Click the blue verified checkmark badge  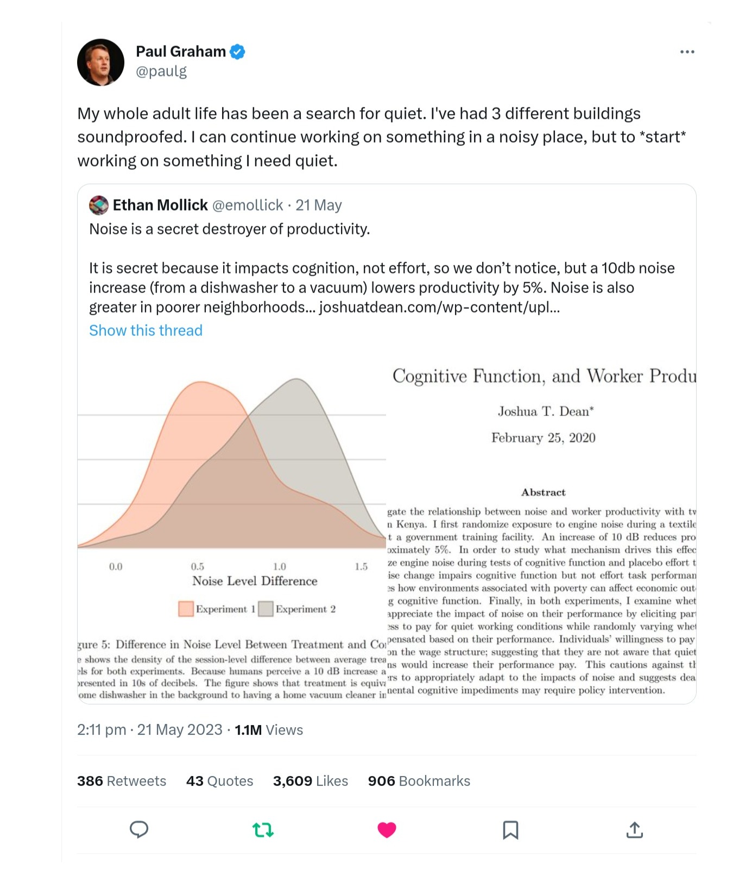(x=237, y=52)
